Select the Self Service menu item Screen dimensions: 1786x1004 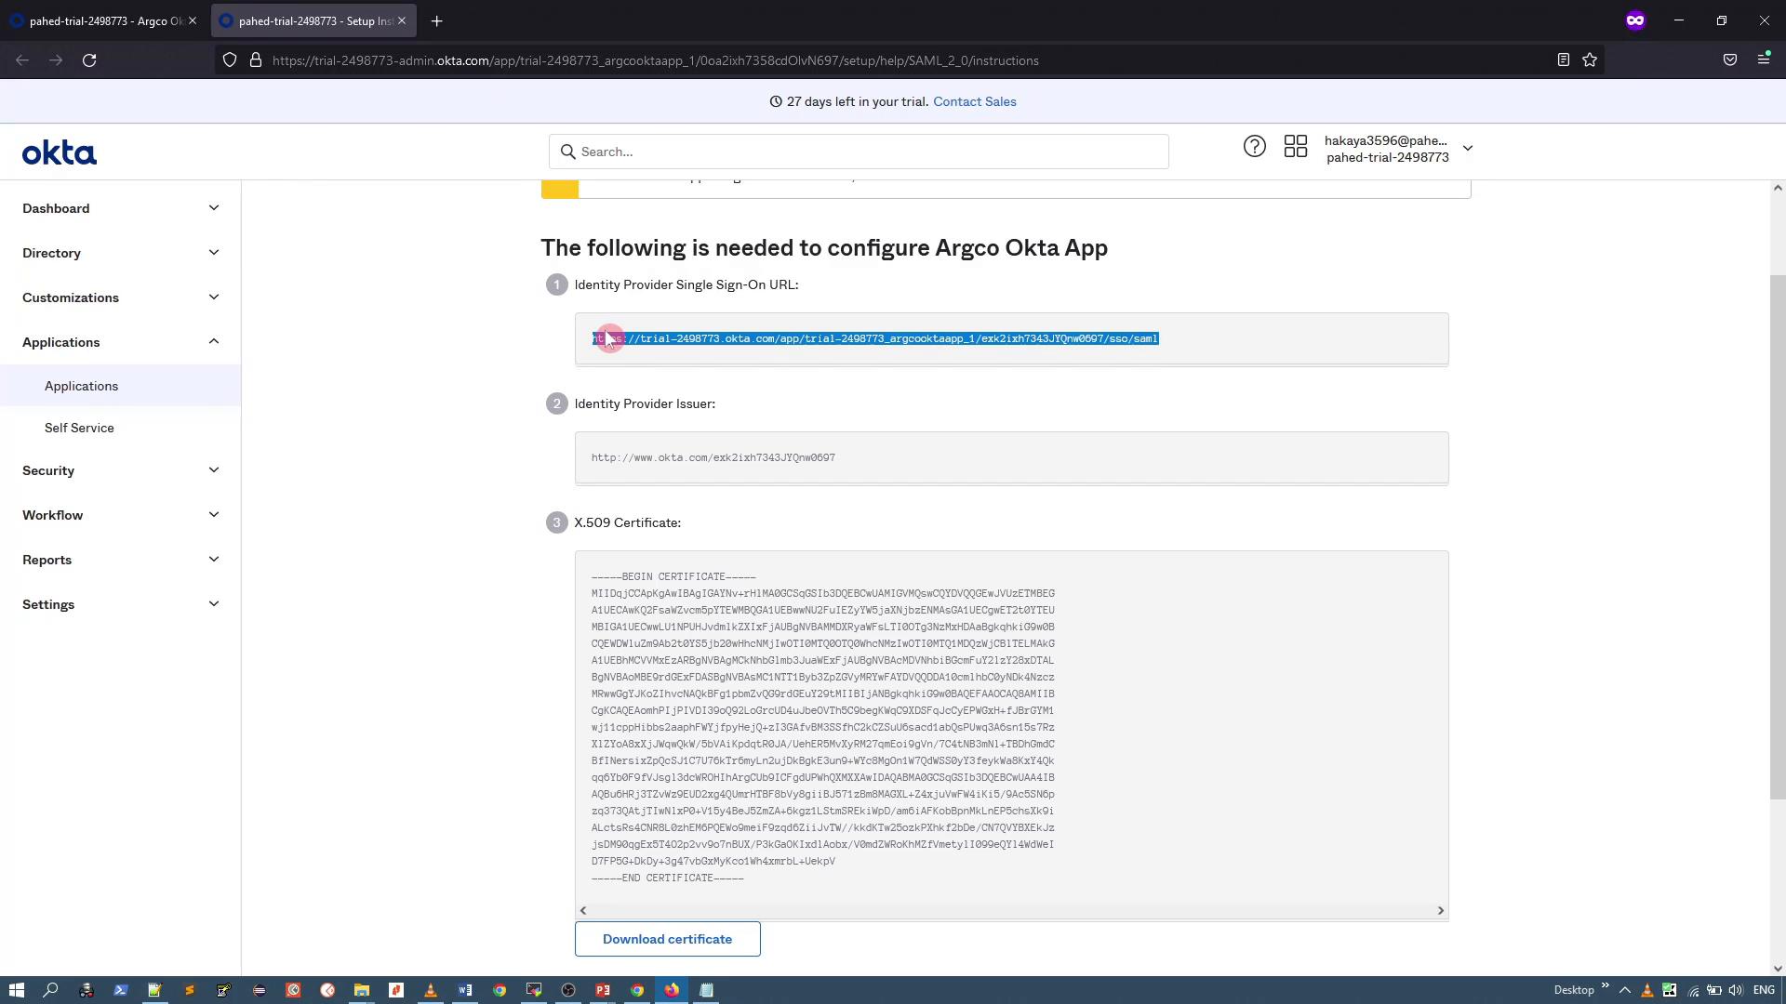pyautogui.click(x=120, y=428)
